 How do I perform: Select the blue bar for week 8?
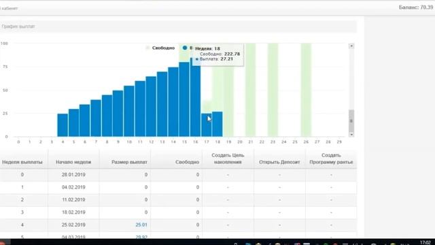[107, 116]
